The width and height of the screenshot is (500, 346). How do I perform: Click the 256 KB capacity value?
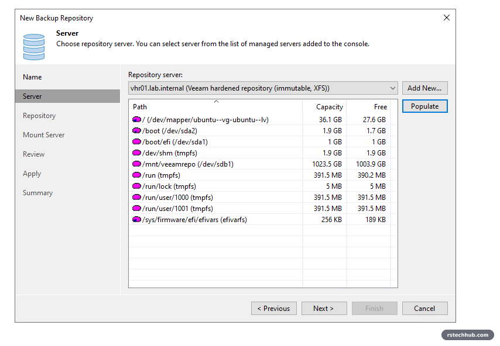[331, 220]
